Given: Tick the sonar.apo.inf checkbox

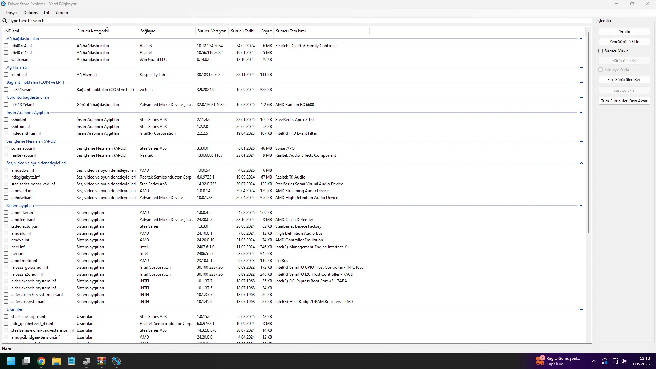Looking at the screenshot, I should coord(6,148).
